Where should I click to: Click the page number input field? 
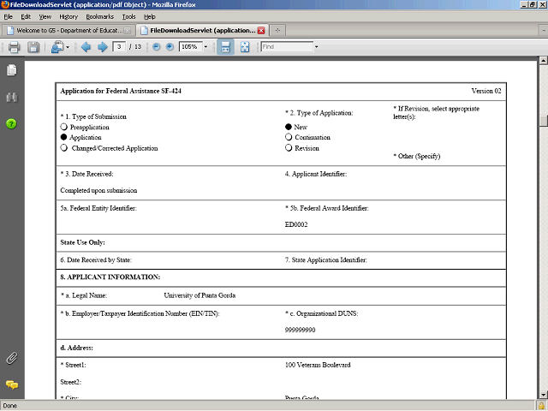(119, 46)
